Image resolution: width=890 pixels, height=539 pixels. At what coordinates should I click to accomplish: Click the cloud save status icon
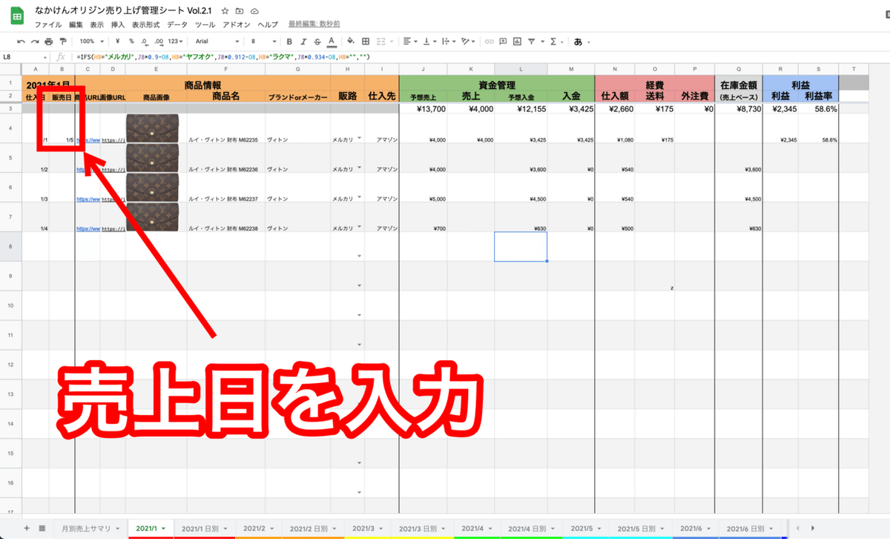pyautogui.click(x=255, y=12)
